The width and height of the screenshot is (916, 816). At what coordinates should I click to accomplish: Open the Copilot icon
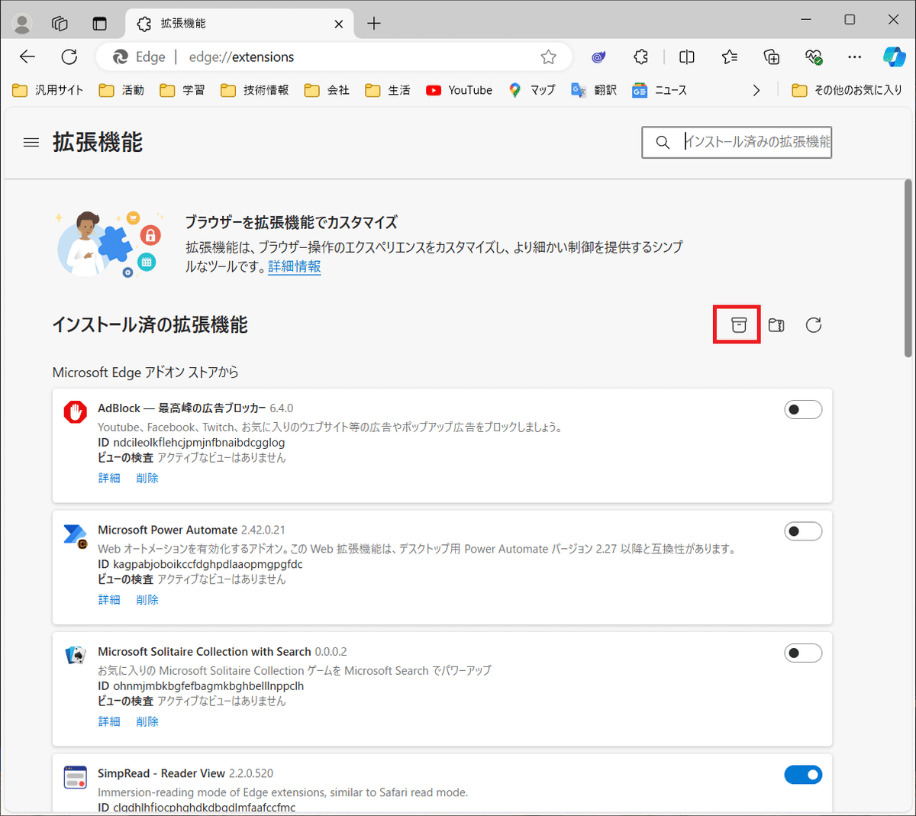(894, 56)
